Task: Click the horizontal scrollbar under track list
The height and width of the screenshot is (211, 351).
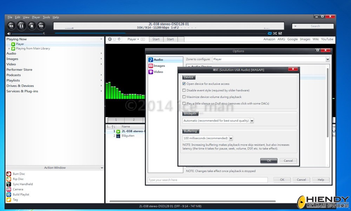Action: [192, 202]
